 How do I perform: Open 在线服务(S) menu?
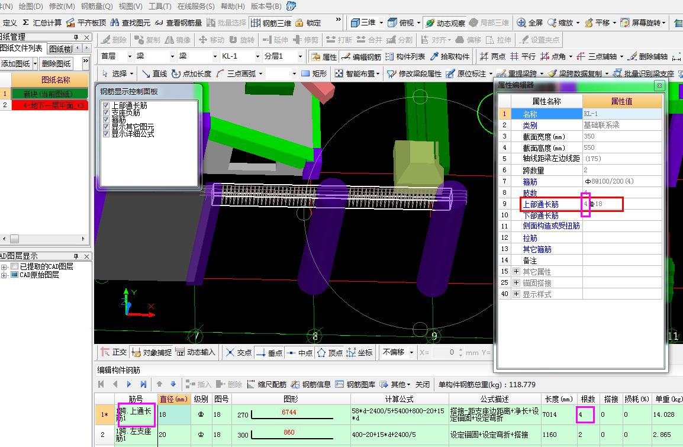point(195,6)
